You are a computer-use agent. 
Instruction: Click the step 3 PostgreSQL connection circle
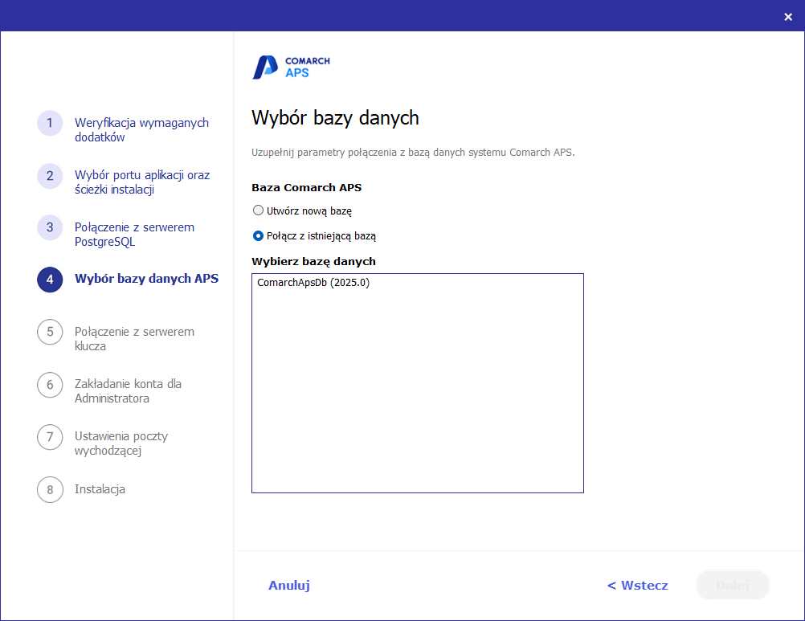[49, 227]
